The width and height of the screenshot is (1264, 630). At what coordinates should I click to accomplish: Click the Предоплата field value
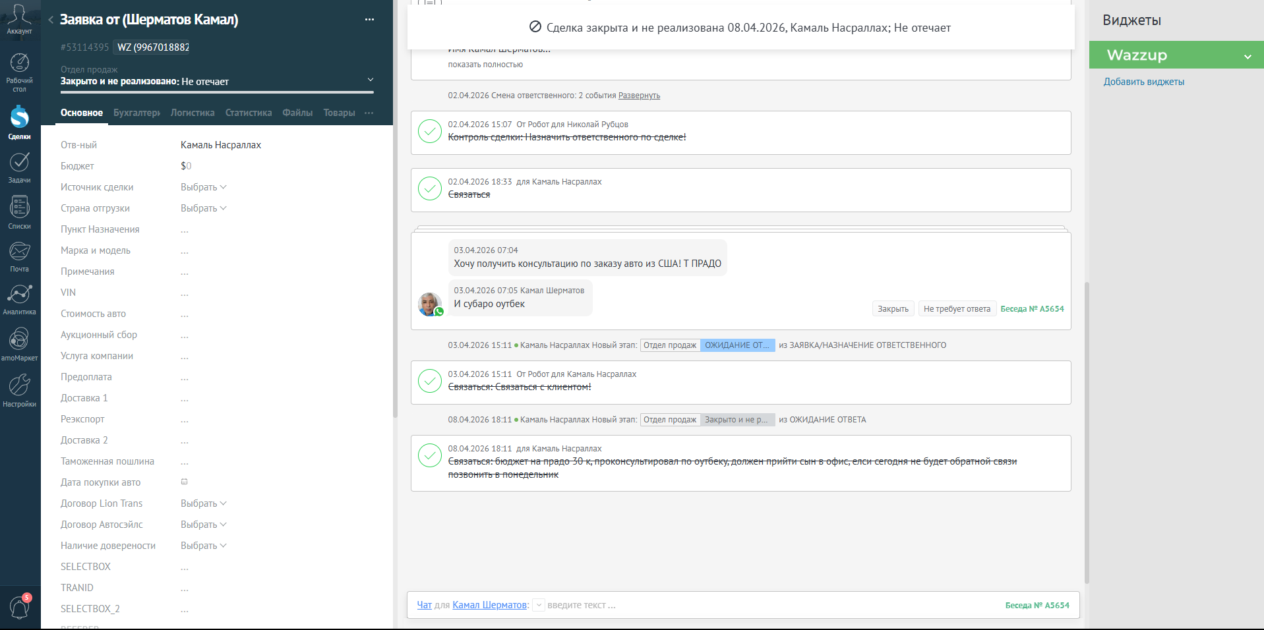[x=185, y=378]
